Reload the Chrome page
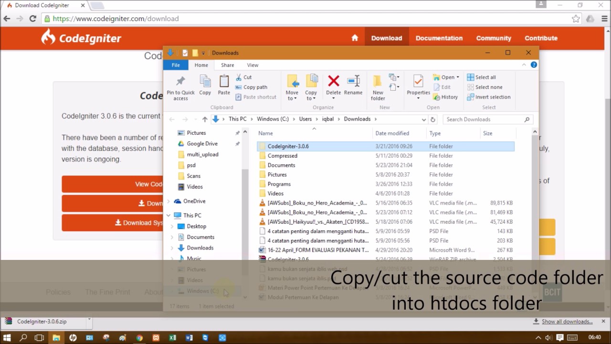Image resolution: width=611 pixels, height=344 pixels. coord(32,19)
